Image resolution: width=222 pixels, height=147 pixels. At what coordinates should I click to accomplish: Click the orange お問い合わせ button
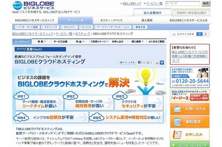(190, 109)
